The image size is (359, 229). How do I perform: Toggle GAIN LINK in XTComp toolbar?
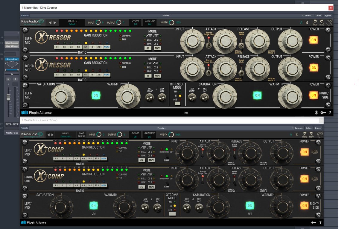coord(149,135)
